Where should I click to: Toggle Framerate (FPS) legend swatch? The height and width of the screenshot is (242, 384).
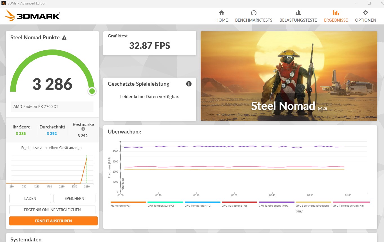pos(128,202)
